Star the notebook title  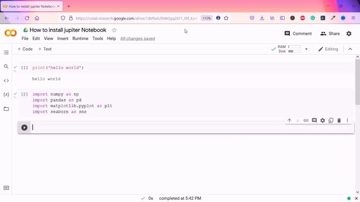114,30
